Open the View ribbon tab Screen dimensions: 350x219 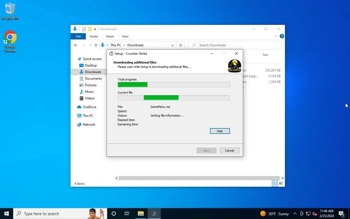(x=125, y=36)
